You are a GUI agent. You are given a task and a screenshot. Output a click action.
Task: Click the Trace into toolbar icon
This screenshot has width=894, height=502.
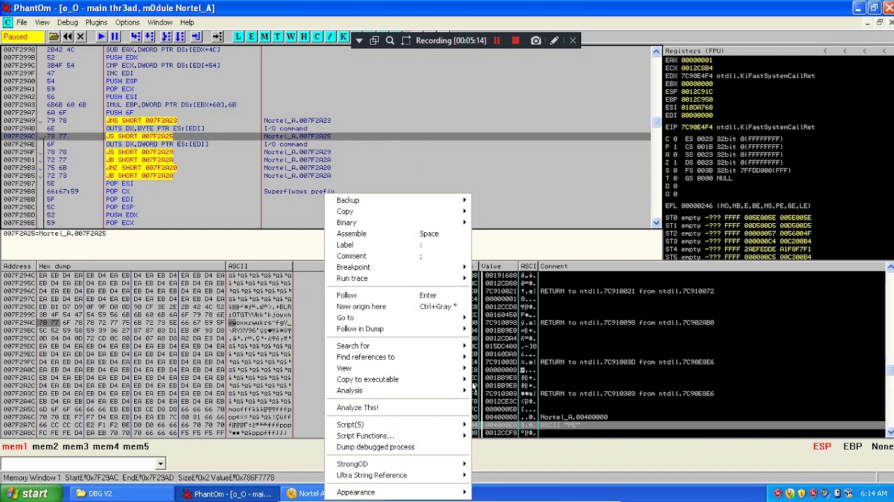(166, 36)
